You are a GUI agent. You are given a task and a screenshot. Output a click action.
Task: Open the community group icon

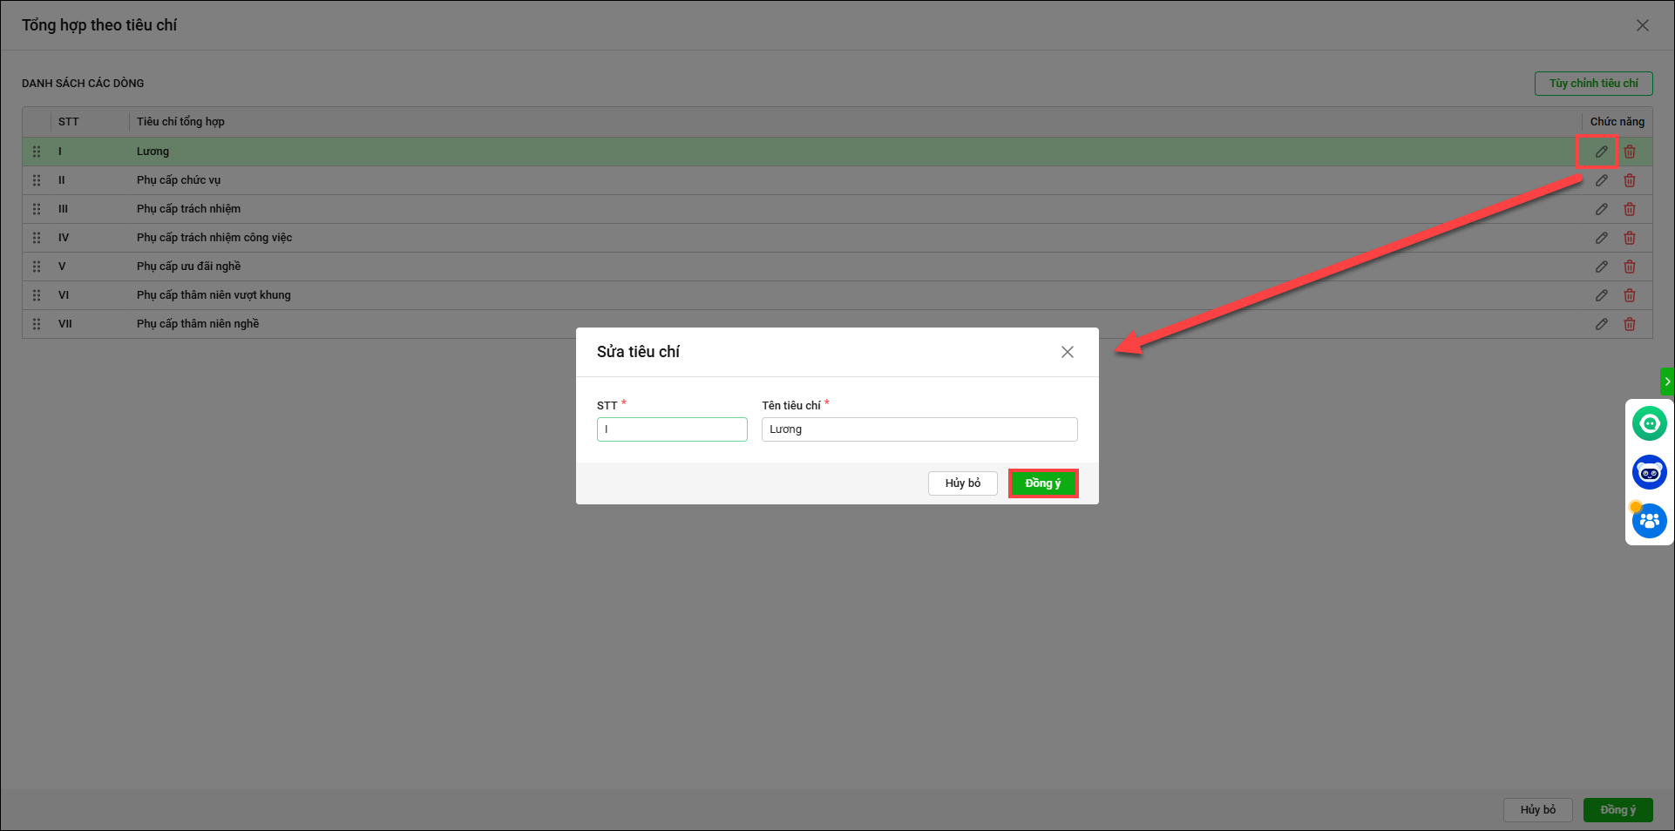pos(1649,521)
